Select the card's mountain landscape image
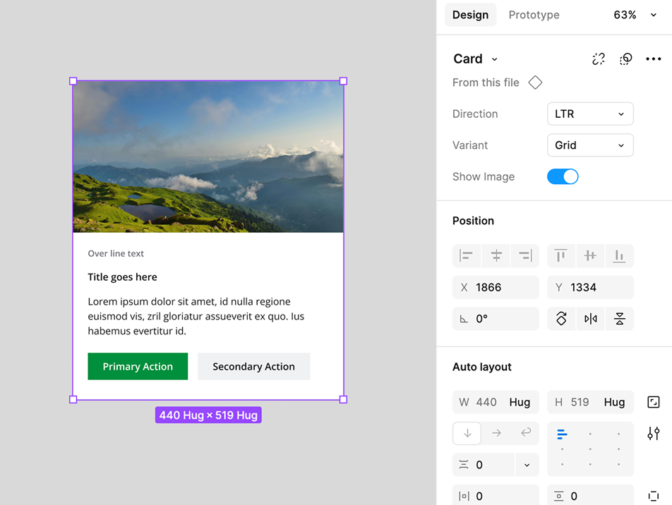The image size is (672, 505). [x=208, y=157]
